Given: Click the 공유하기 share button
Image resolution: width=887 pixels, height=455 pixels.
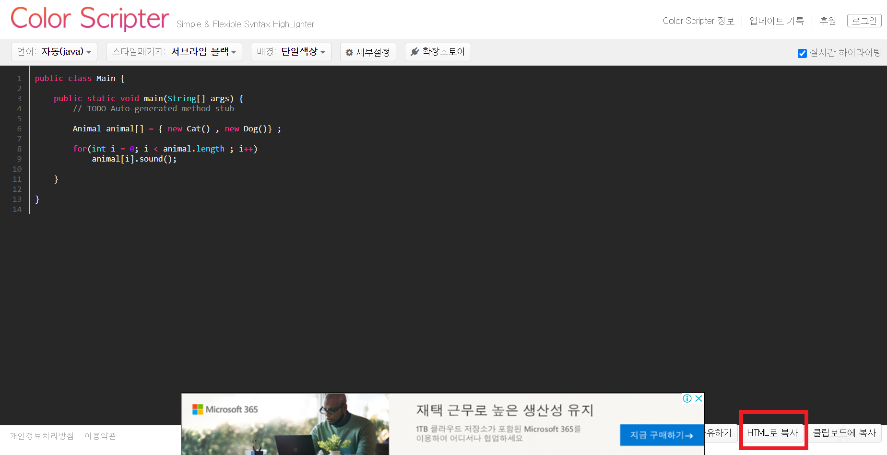Looking at the screenshot, I should click(x=721, y=433).
